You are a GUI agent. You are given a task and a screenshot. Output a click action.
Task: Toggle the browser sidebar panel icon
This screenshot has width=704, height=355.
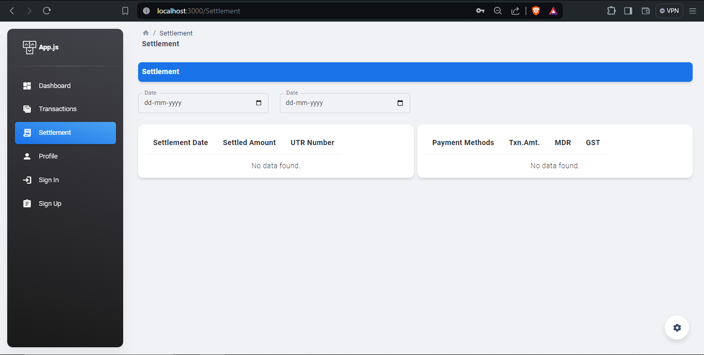[x=628, y=11]
